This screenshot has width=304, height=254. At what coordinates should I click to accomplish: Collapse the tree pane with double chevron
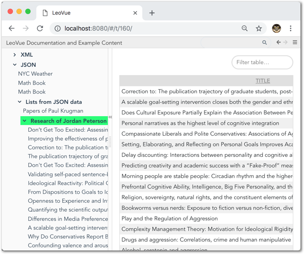click(110, 117)
